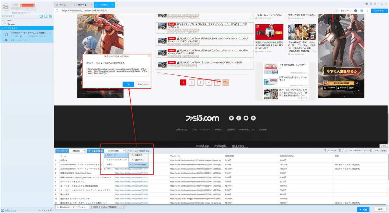The width and height of the screenshot is (389, 213).
Task: Select 次のページ menu option
Action: [x=116, y=155]
